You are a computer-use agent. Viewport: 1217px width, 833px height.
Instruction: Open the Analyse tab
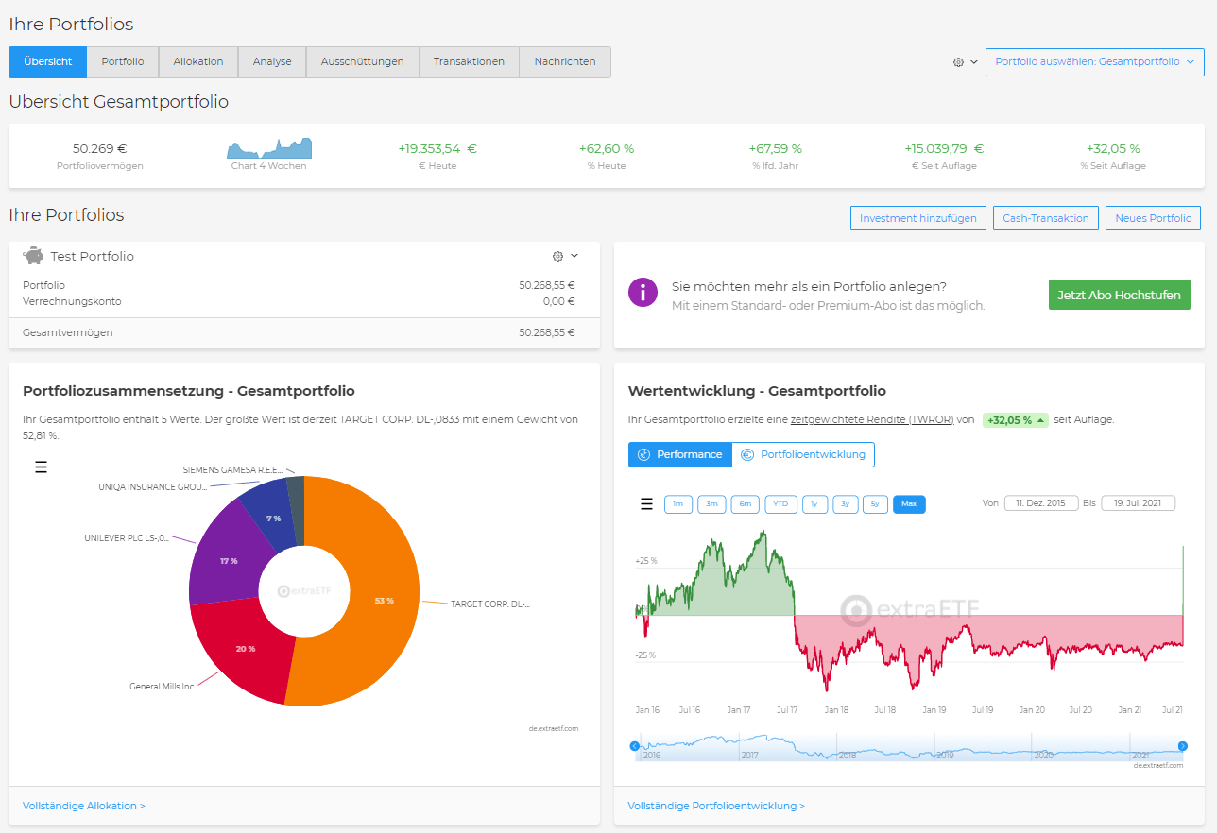point(272,61)
